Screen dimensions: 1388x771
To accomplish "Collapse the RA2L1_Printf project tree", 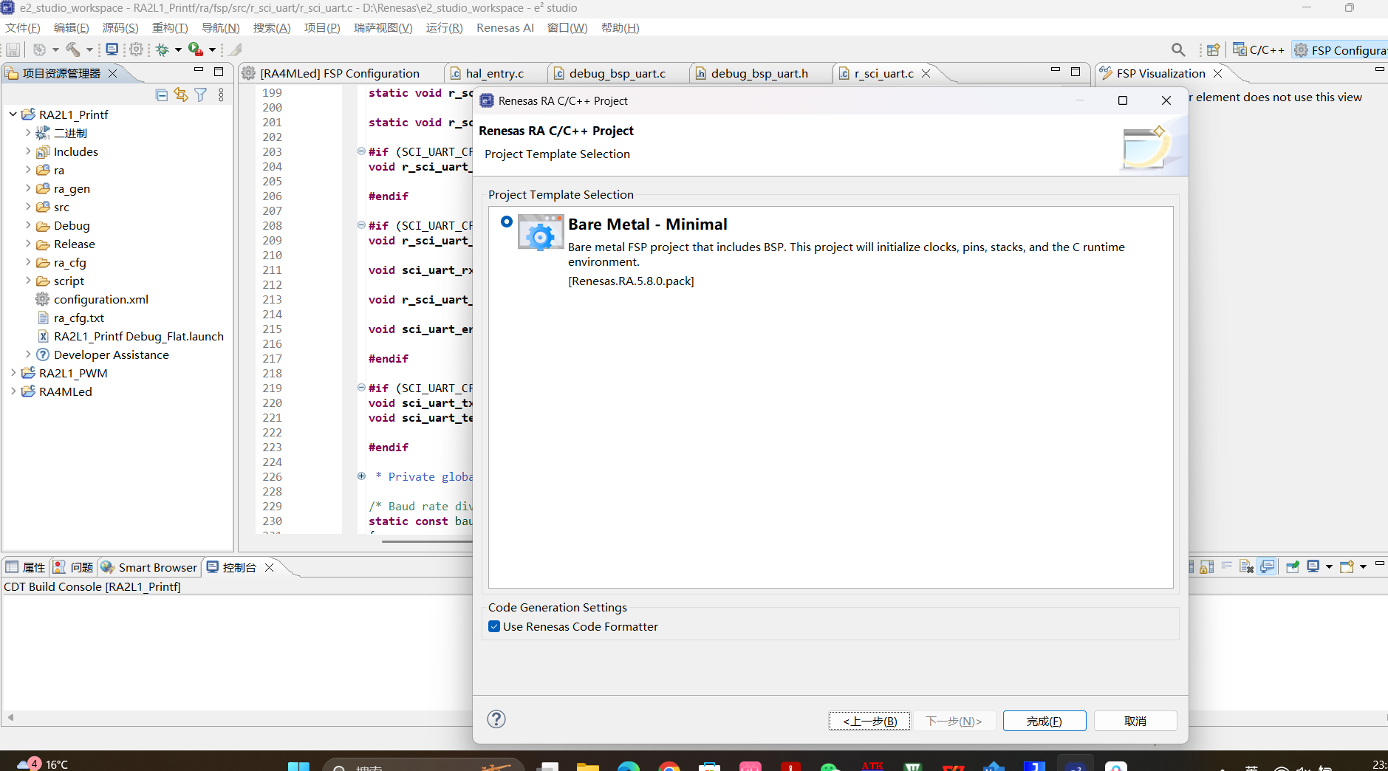I will (x=13, y=114).
